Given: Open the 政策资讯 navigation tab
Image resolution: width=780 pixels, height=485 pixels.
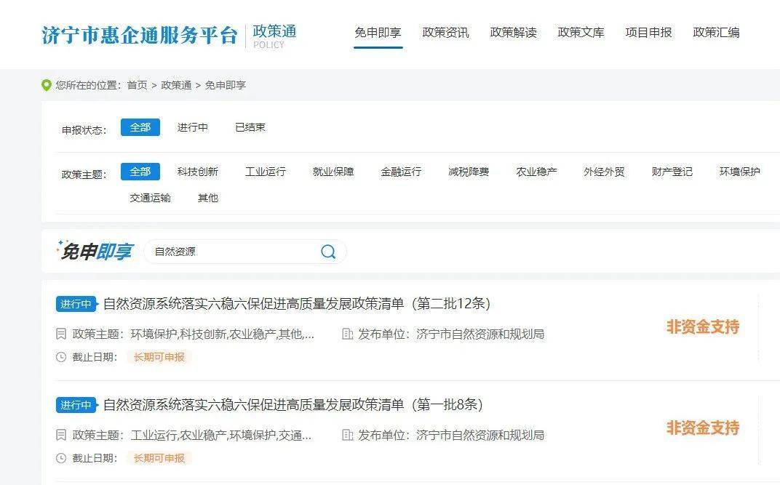Looking at the screenshot, I should click(445, 33).
